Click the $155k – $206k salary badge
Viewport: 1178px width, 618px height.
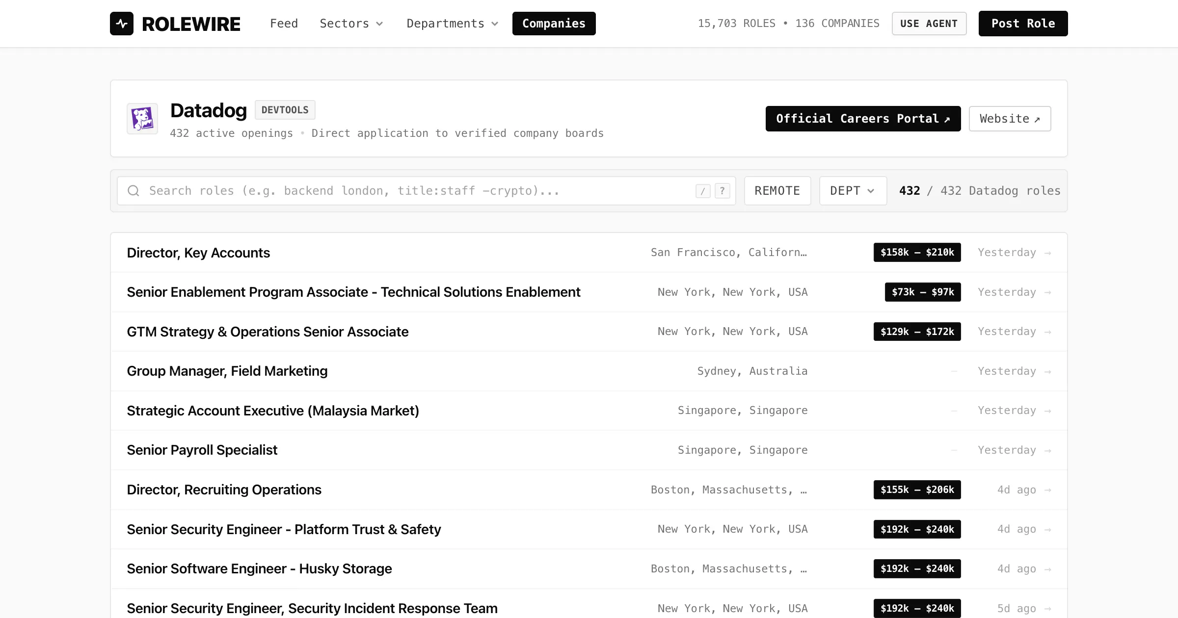[x=917, y=490]
